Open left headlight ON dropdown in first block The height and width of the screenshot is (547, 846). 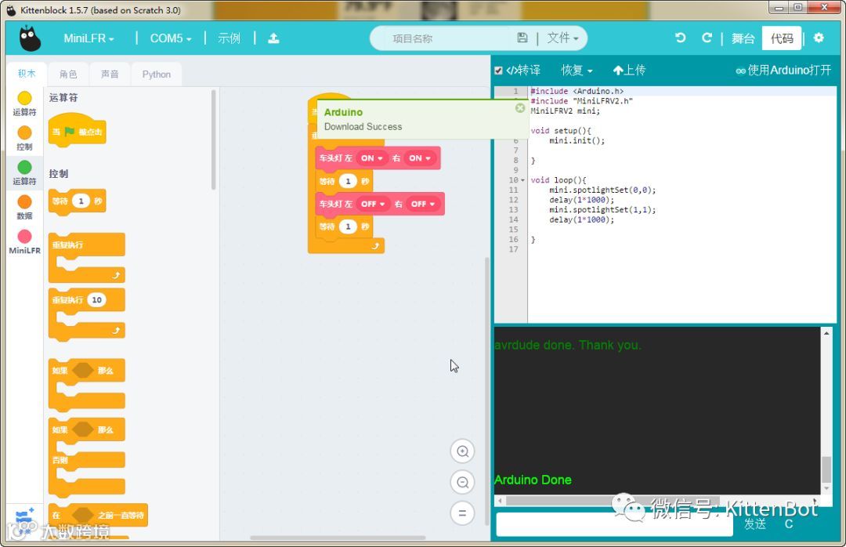click(x=372, y=158)
